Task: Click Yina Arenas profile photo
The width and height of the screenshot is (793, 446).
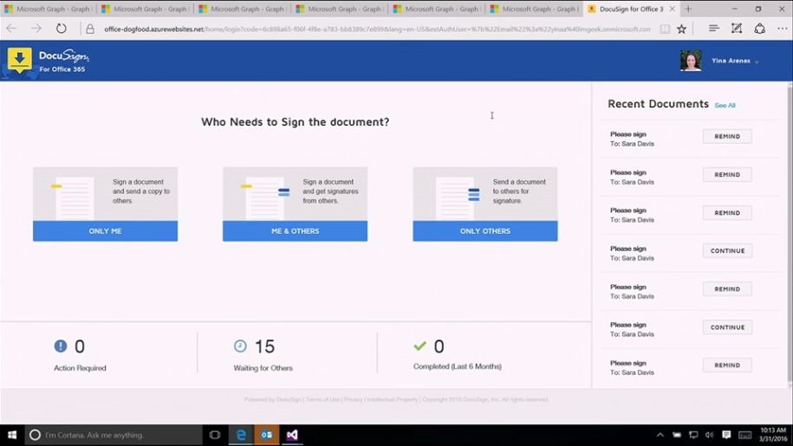Action: tap(691, 61)
